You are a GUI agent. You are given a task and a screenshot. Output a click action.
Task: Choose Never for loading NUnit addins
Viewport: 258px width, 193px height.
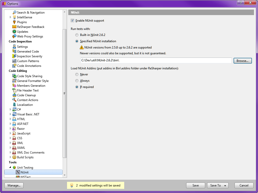[x=77, y=74]
